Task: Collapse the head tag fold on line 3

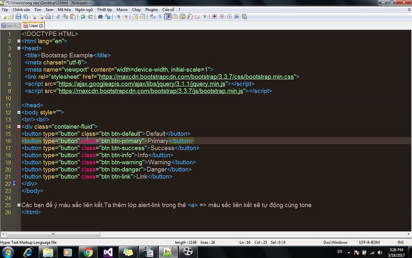Action: [19, 48]
